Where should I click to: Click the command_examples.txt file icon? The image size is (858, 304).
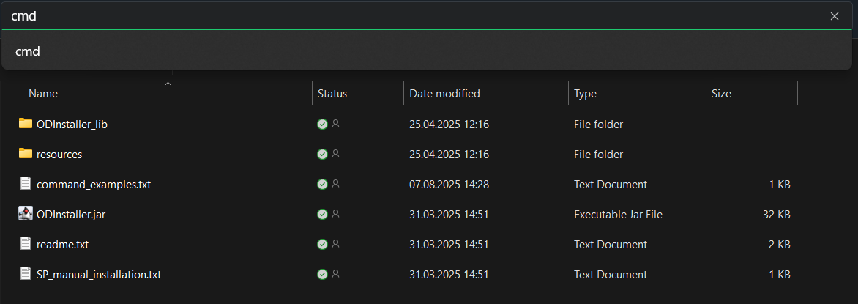point(26,184)
